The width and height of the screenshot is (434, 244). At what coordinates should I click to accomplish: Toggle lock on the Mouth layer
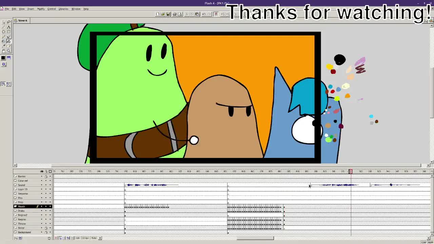[x=46, y=207]
